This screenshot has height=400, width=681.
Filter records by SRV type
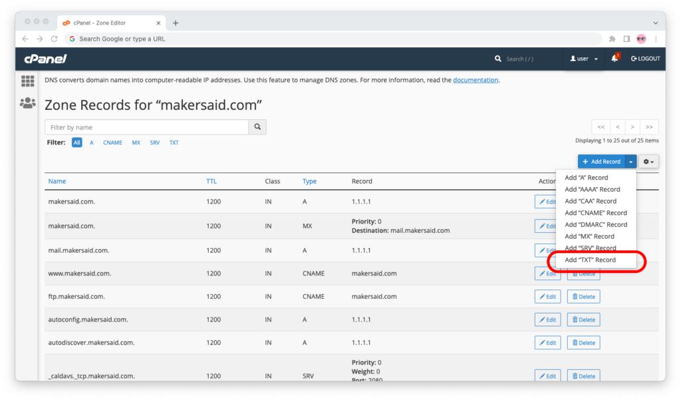(x=154, y=142)
